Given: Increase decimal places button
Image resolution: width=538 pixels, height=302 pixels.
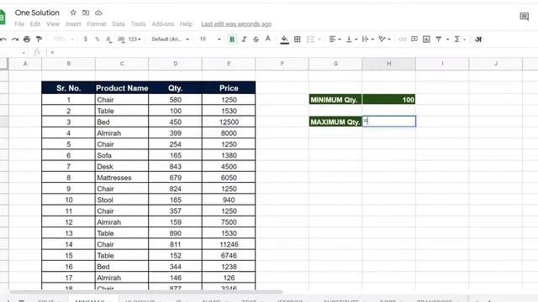Looking at the screenshot, I should pos(121,39).
